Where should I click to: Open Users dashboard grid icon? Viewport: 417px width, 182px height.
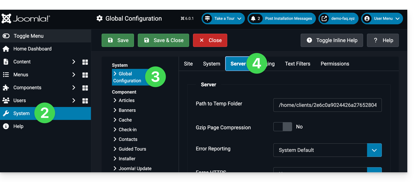[85, 101]
